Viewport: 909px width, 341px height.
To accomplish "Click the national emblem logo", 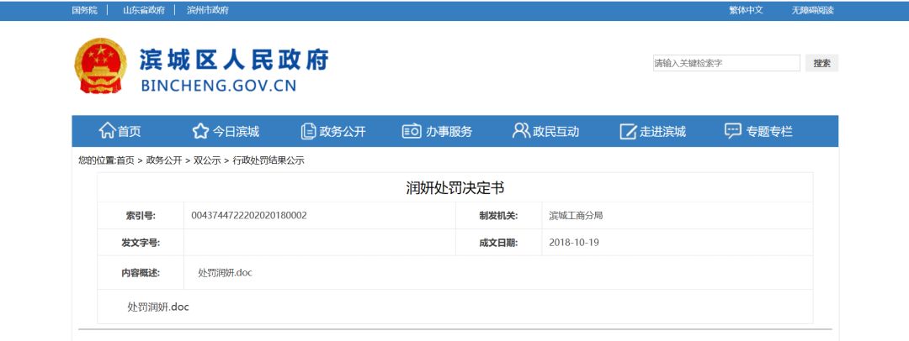I will click(x=101, y=66).
